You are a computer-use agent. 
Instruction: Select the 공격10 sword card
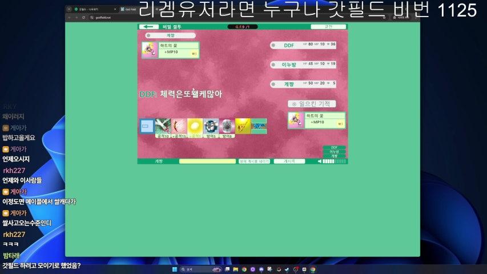163,128
